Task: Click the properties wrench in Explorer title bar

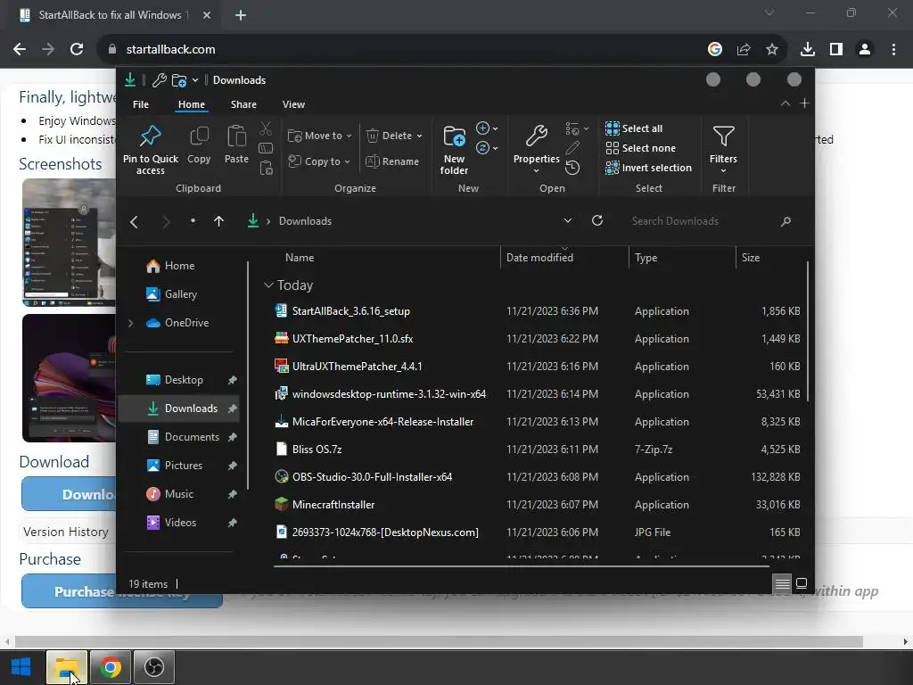Action: click(159, 79)
